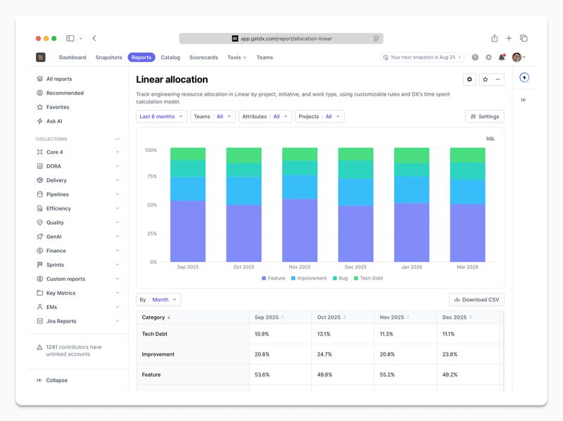Toggle the Tech Debt legend item
Screen dimensions: 563x421
368,278
